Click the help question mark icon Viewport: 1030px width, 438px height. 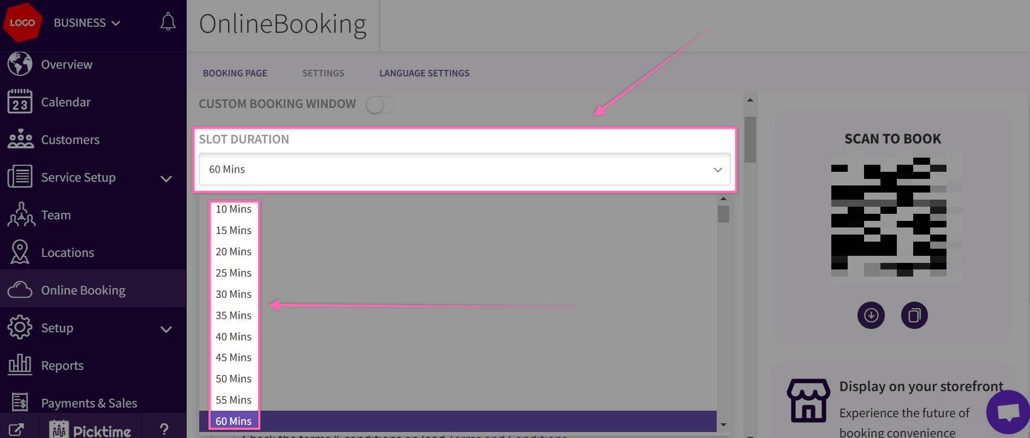coord(164,429)
